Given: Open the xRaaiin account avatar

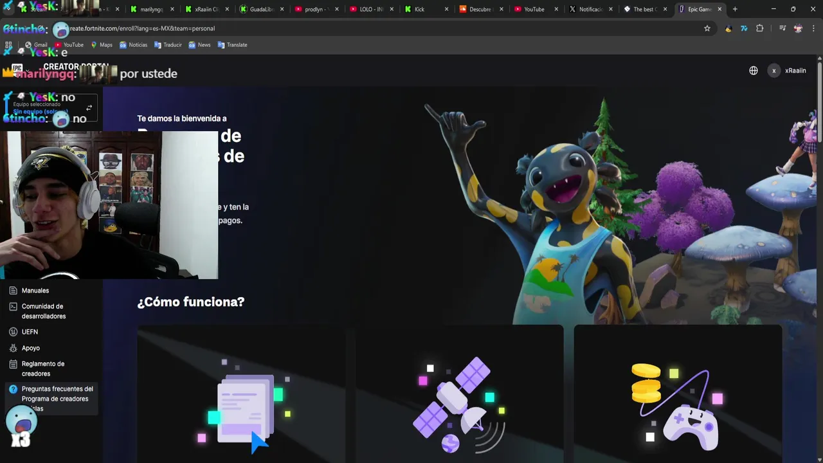Looking at the screenshot, I should (x=774, y=71).
